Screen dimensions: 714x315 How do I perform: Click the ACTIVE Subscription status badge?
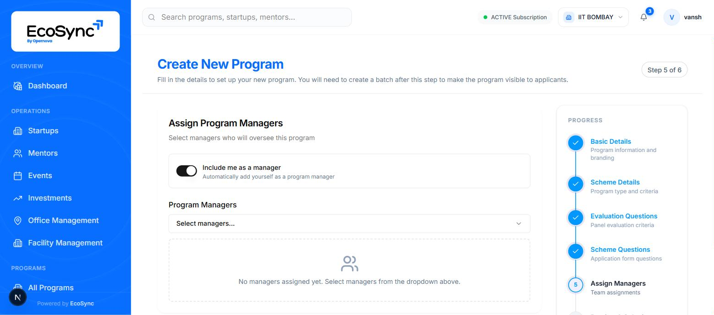pos(515,17)
